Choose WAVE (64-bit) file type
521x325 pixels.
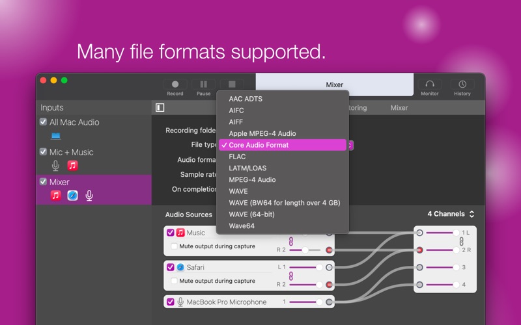pyautogui.click(x=283, y=214)
